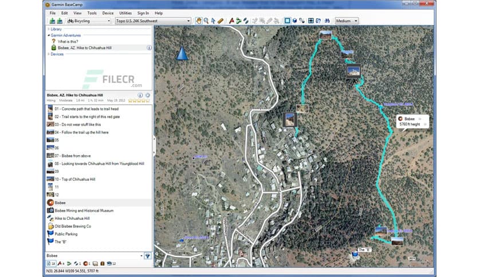Click the Top of Chihuahua Hill photo item
Viewport: 479px width, 277px height.
(74, 179)
